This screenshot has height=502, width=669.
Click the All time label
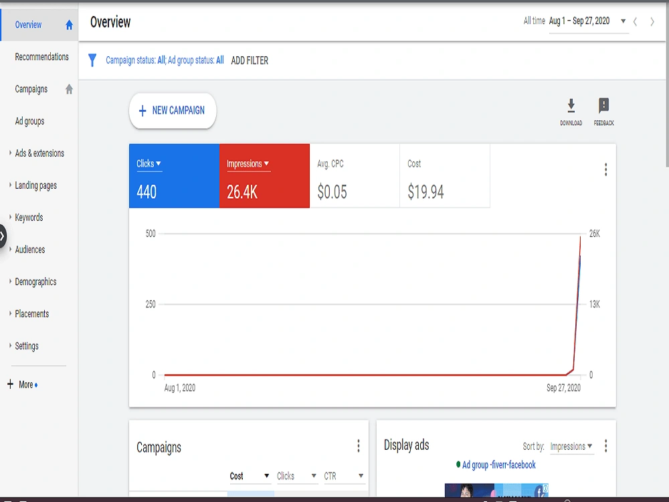tap(534, 21)
